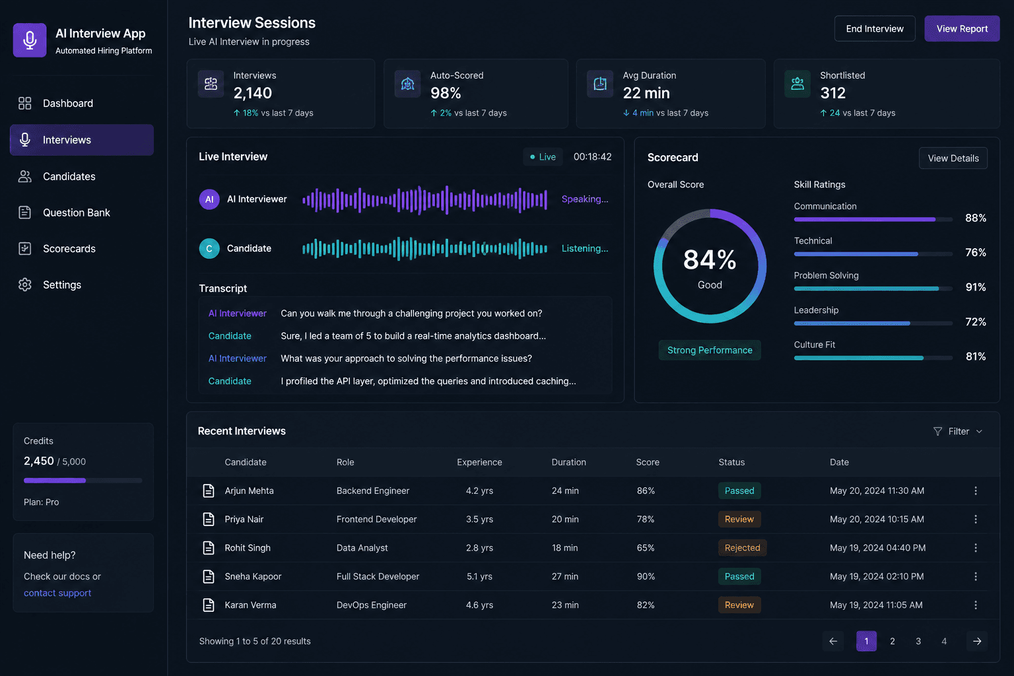Open Settings in the sidebar
The height and width of the screenshot is (676, 1014).
(x=82, y=285)
